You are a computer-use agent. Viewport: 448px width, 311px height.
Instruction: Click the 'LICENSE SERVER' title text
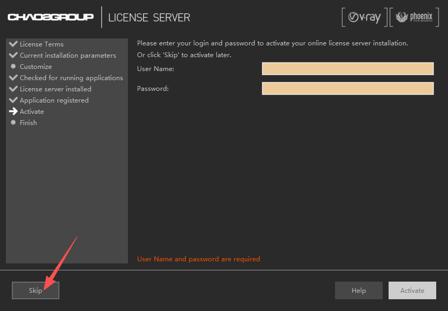149,18
